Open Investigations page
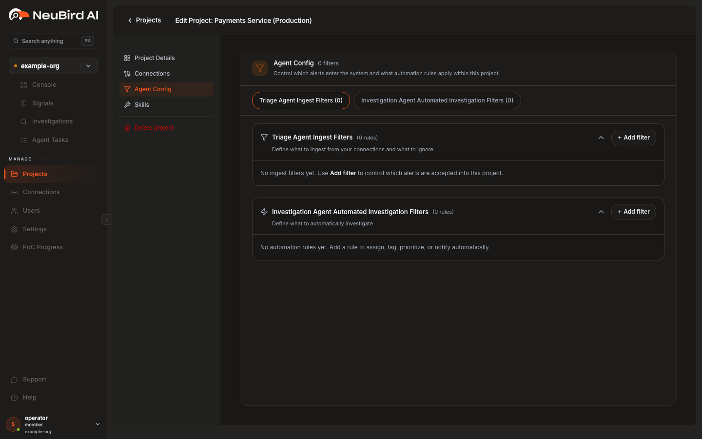 tap(52, 121)
